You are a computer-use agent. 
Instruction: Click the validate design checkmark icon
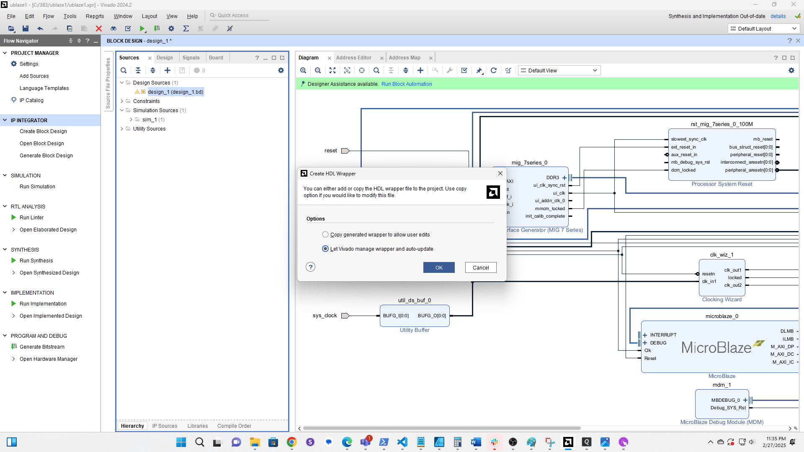pyautogui.click(x=464, y=70)
